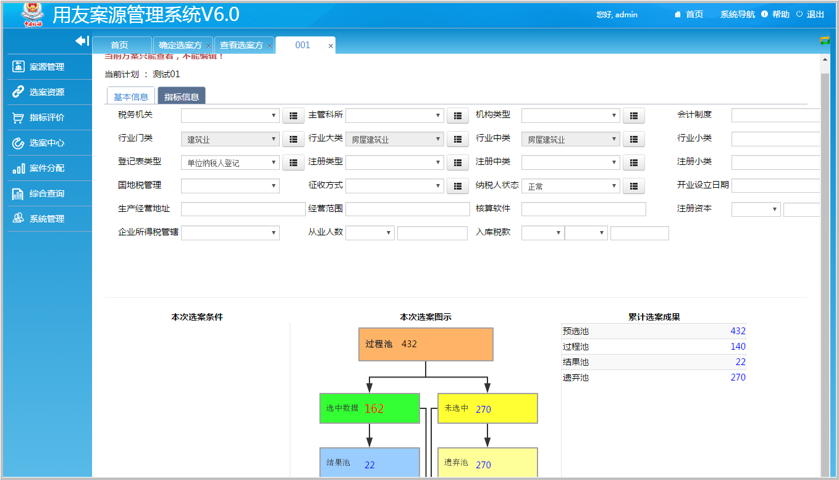The width and height of the screenshot is (839, 480).
Task: Go to 首页 in the top header
Action: tap(689, 14)
